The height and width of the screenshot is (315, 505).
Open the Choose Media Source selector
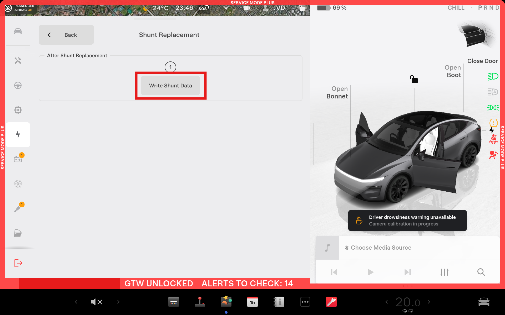click(381, 248)
